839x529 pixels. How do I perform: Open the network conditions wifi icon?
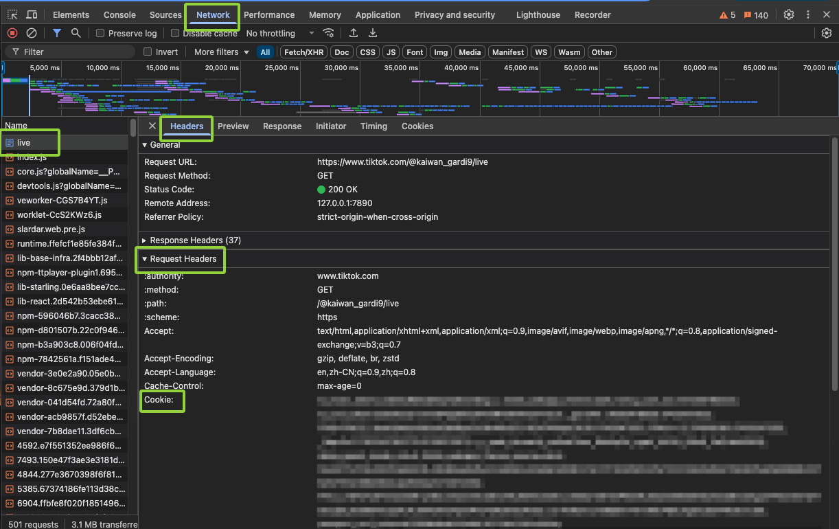pyautogui.click(x=329, y=33)
